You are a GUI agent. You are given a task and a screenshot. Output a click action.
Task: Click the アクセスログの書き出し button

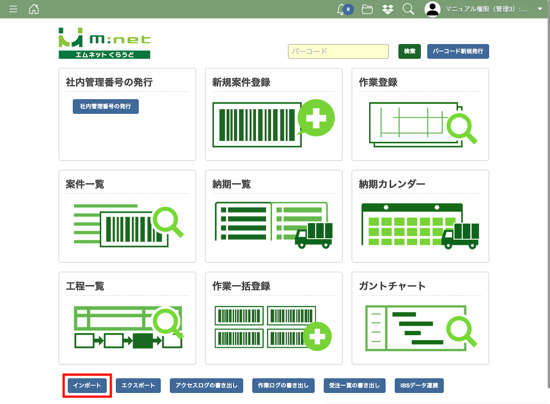206,386
